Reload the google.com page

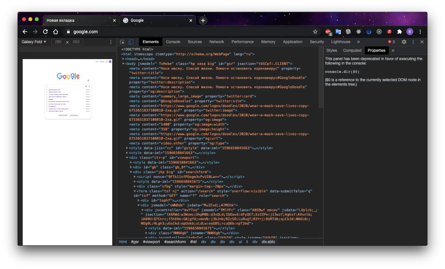(45, 32)
